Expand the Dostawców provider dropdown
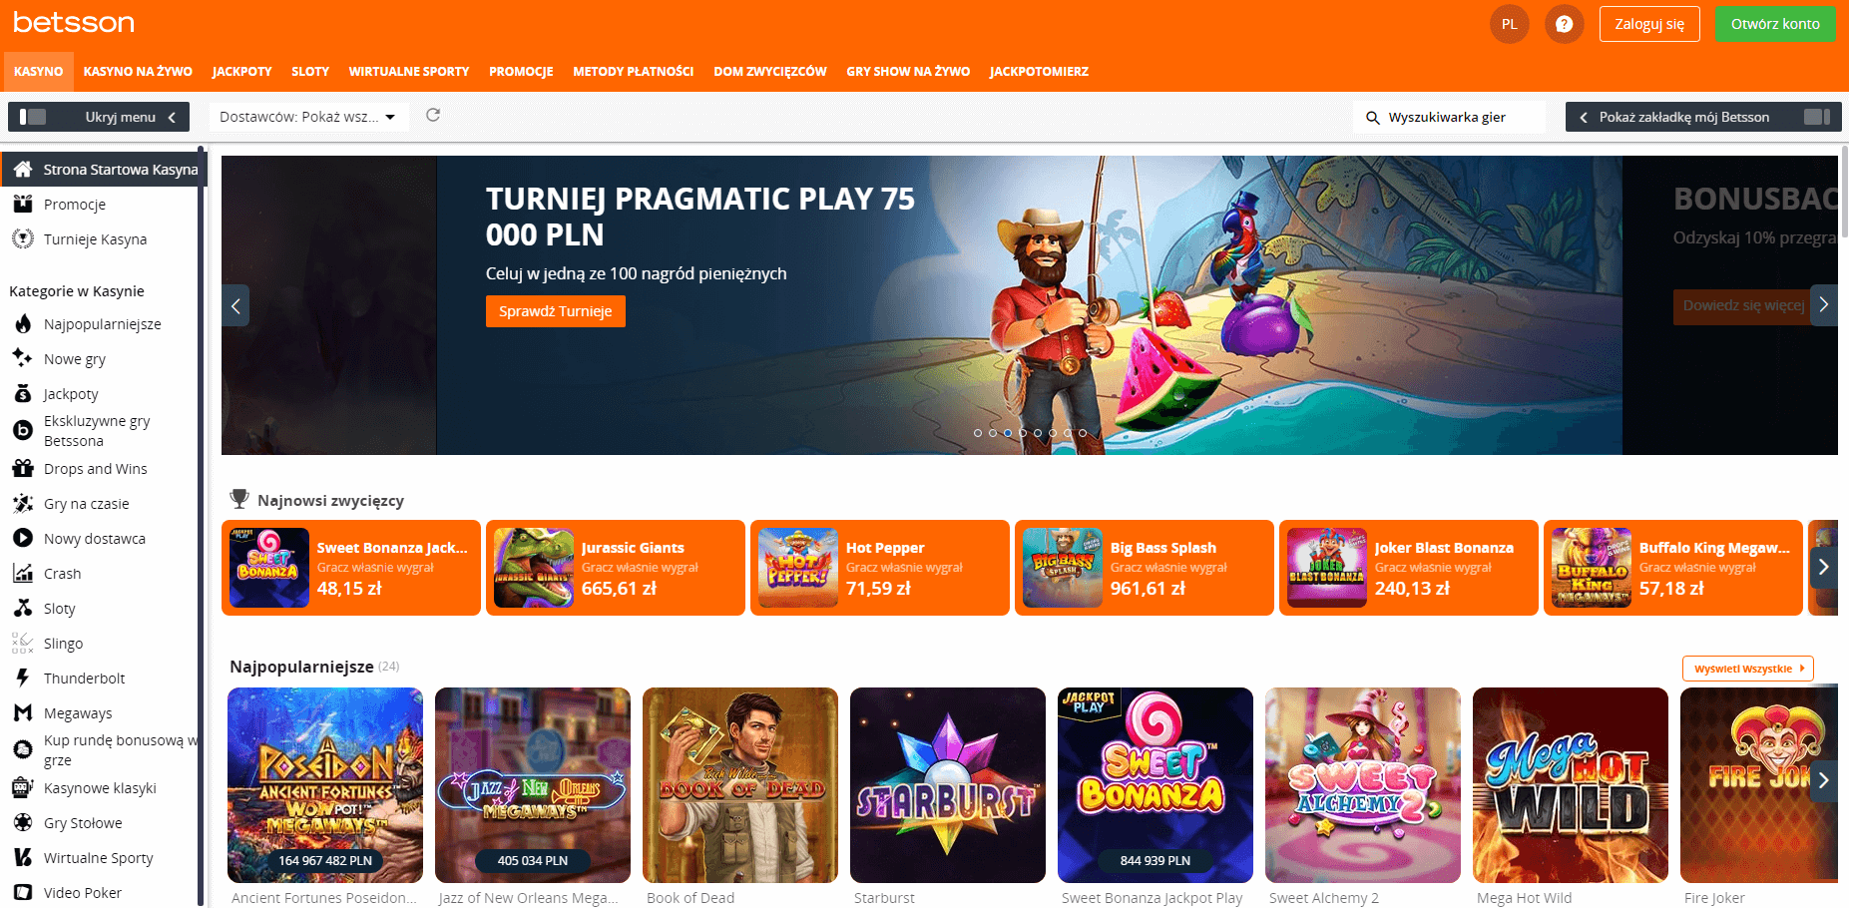The width and height of the screenshot is (1849, 908). coord(307,117)
